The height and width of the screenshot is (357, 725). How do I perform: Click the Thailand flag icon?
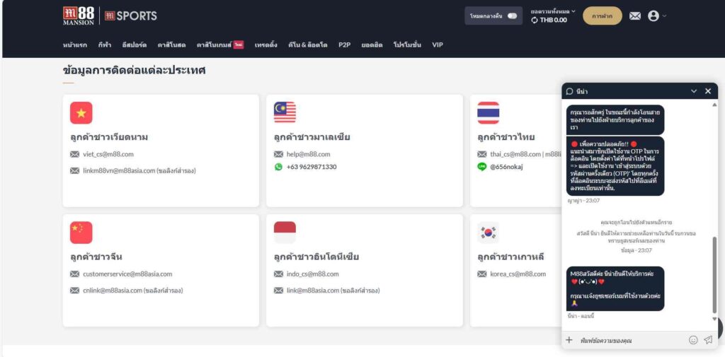point(489,112)
